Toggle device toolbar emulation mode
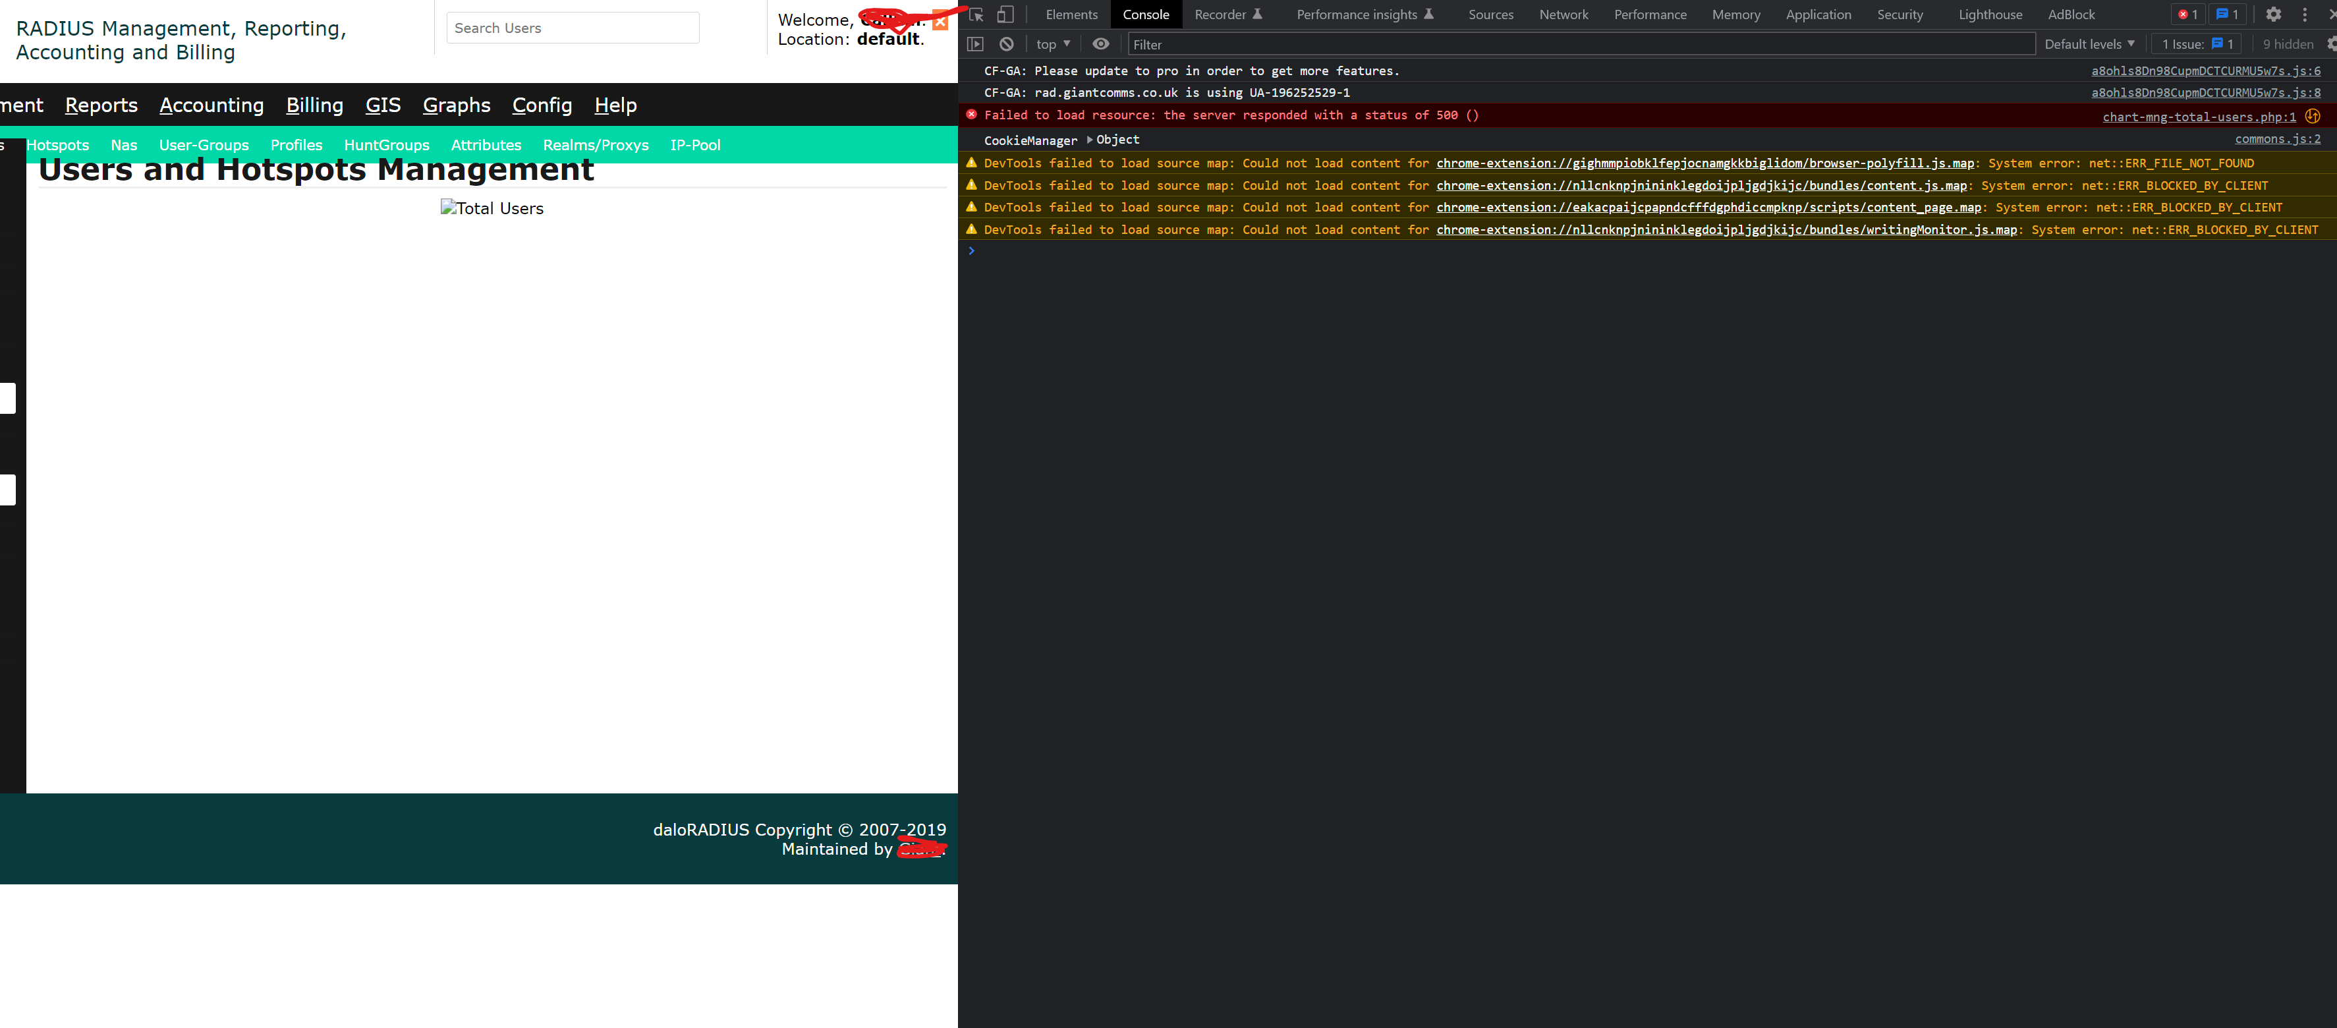This screenshot has height=1028, width=2337. [1005, 14]
